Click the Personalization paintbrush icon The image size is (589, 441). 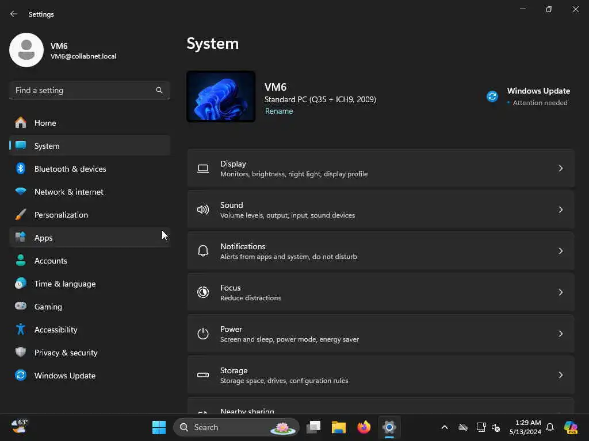point(21,215)
